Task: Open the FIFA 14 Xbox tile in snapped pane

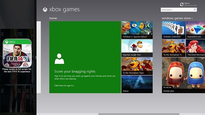Action: click(17, 53)
